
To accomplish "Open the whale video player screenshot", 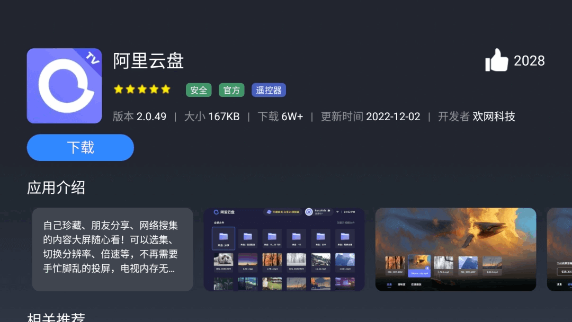I will point(455,249).
